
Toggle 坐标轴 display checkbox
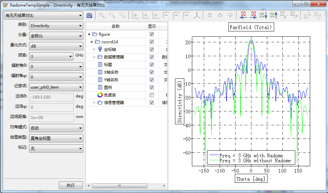(152, 49)
